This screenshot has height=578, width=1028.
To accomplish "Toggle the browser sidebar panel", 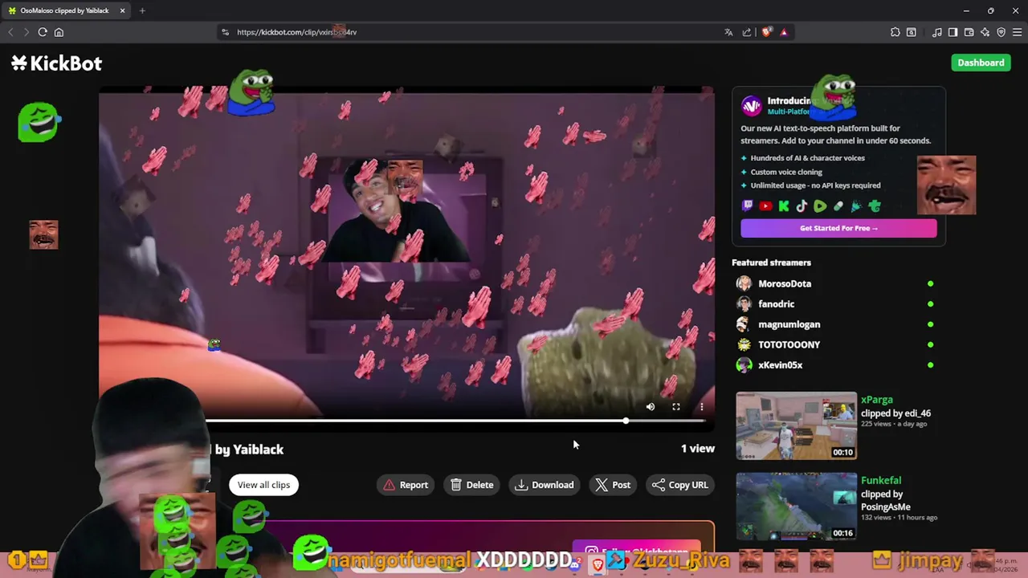I will tap(953, 32).
